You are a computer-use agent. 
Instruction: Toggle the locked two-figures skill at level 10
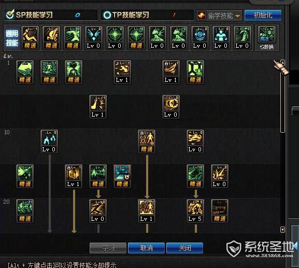tap(147, 142)
